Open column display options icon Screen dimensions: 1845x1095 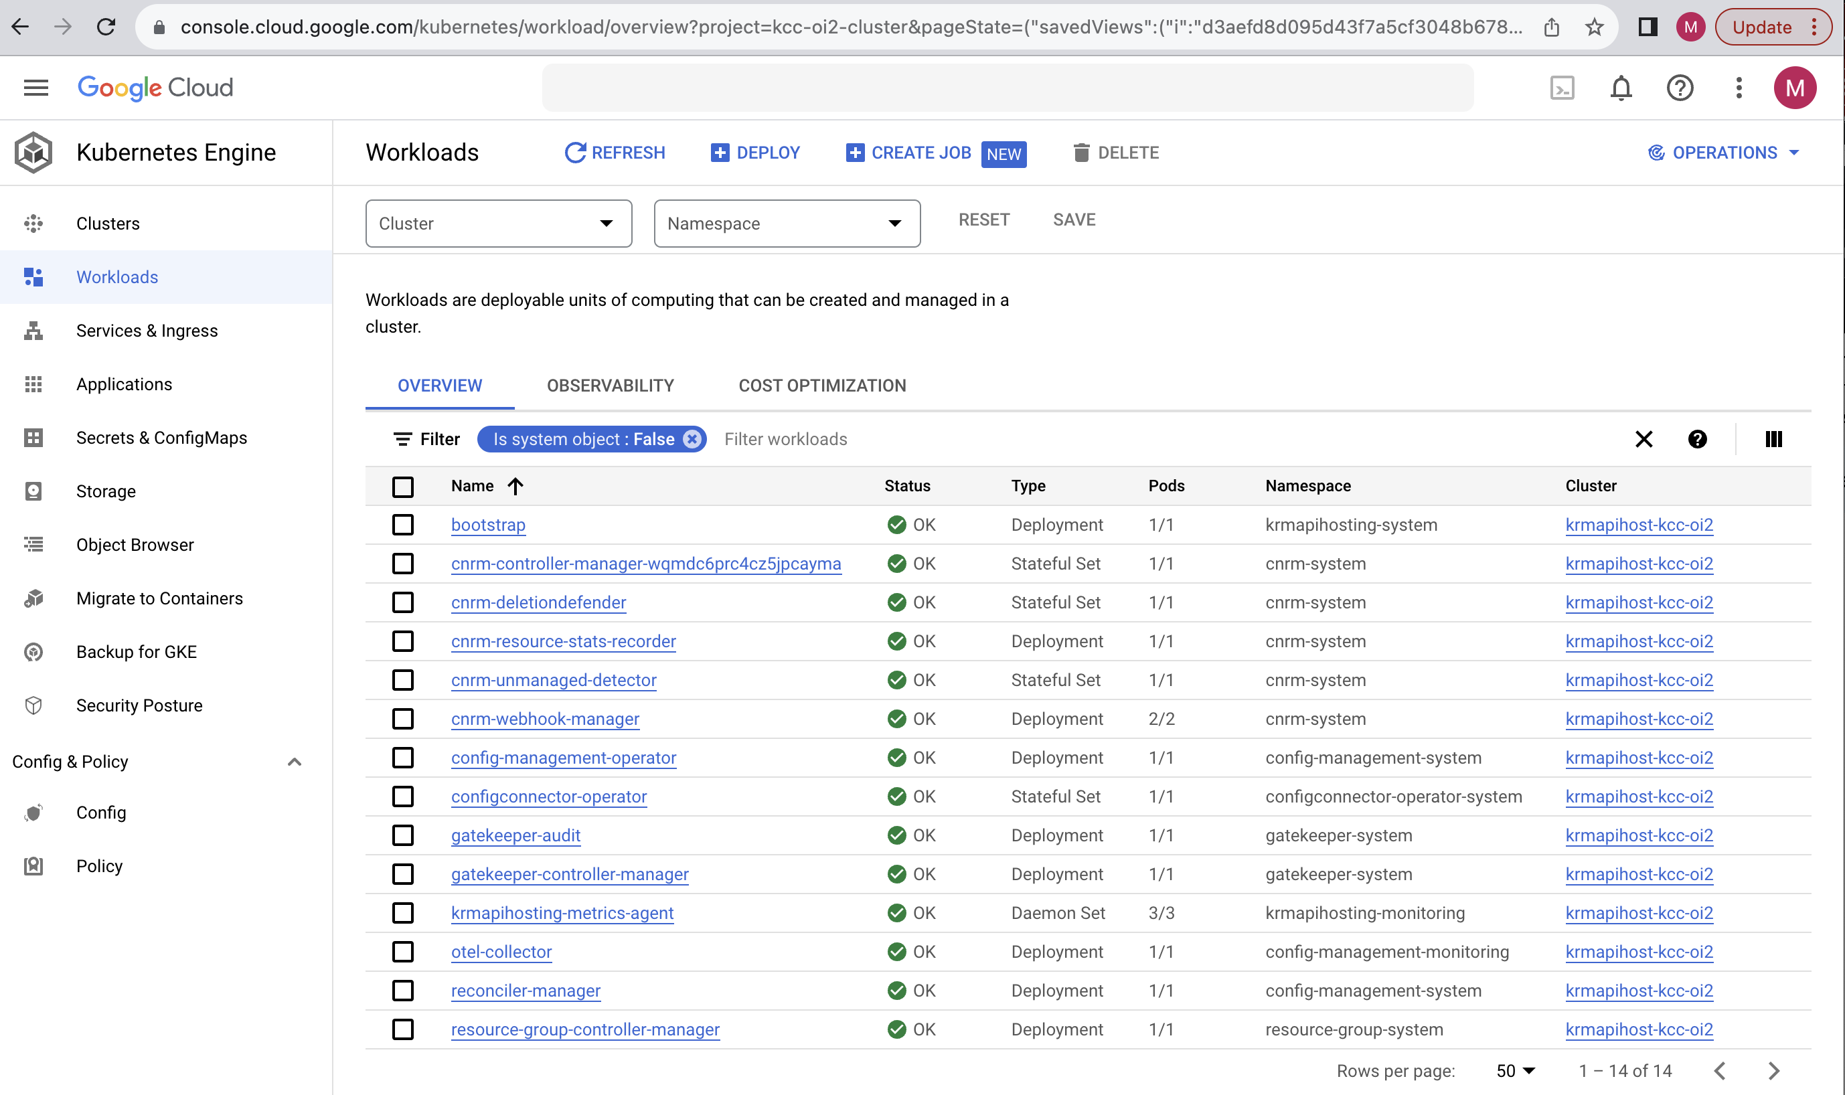tap(1772, 439)
